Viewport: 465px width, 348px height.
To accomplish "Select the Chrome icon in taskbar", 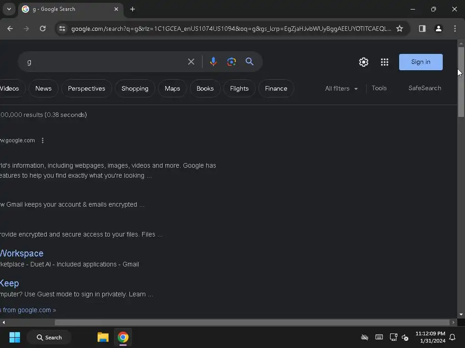I will pyautogui.click(x=123, y=337).
